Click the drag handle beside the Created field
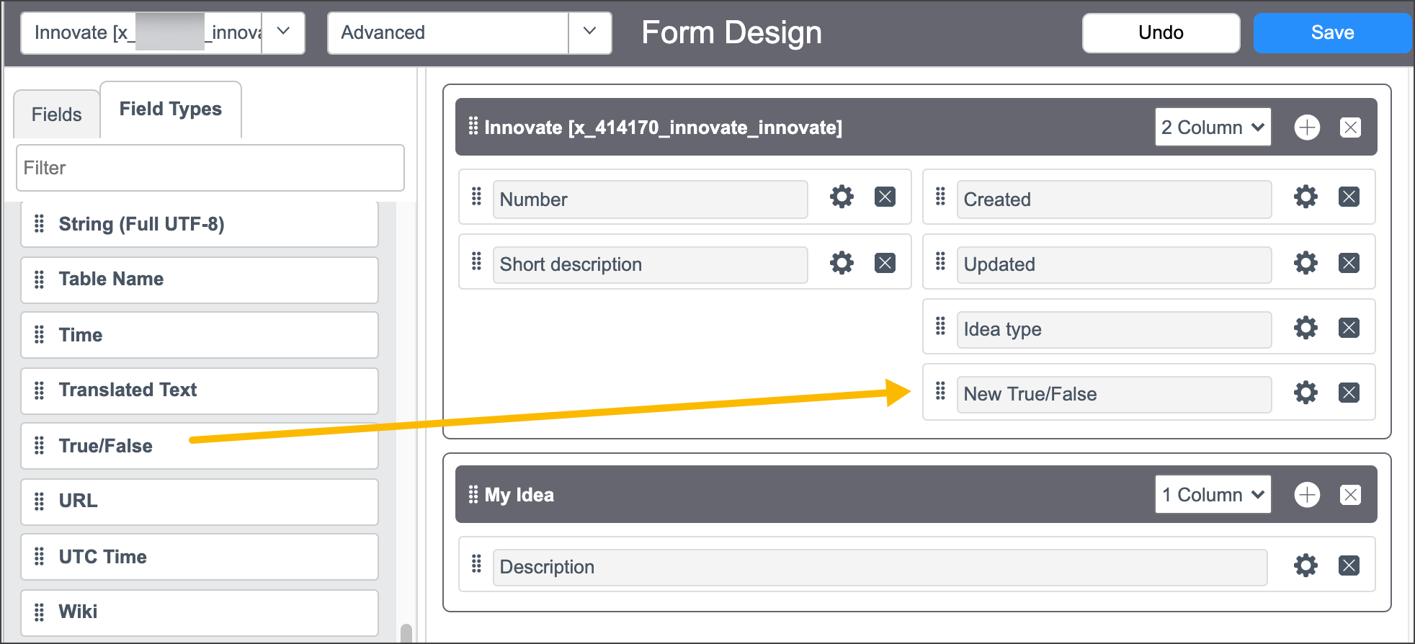The image size is (1415, 644). click(x=940, y=196)
